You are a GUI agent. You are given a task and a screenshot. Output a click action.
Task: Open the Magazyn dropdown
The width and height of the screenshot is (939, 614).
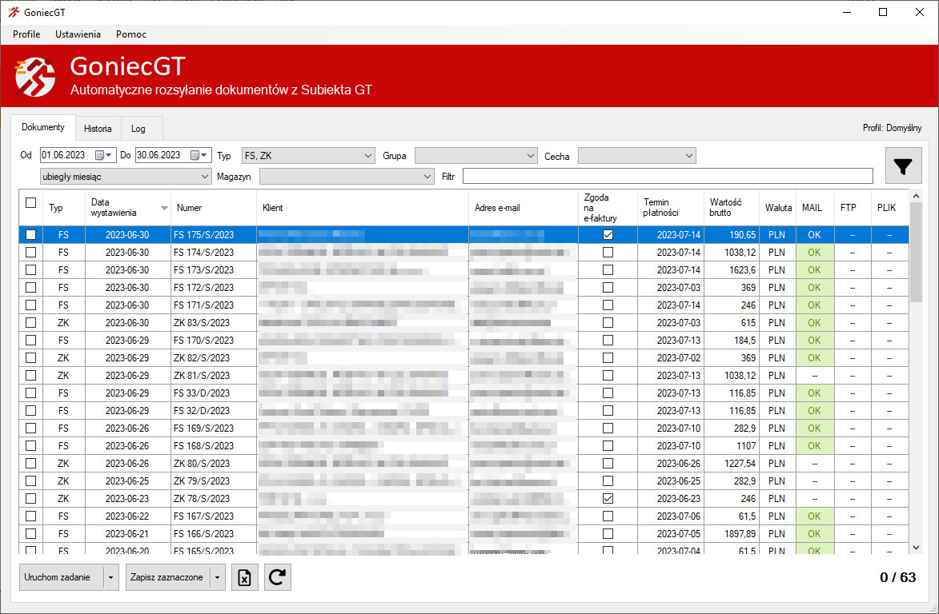(347, 177)
